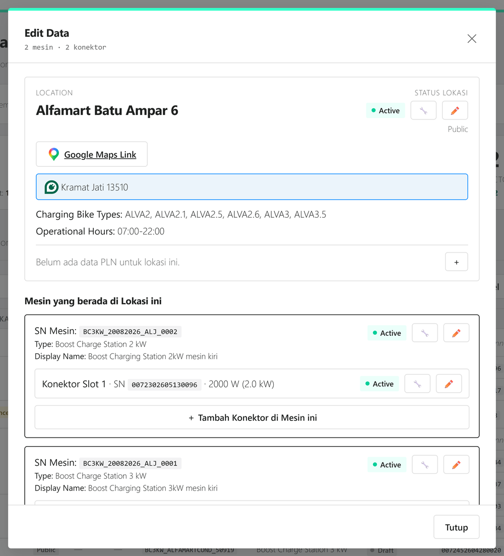This screenshot has height=556, width=504.
Task: Click the Alfamart Batu Ampar 6 title
Action: pos(107,110)
